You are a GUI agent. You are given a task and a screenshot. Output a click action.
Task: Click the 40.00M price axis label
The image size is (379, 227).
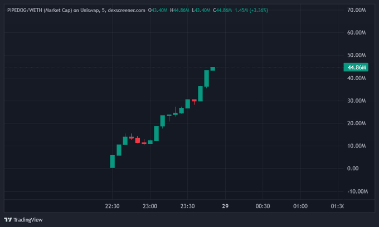tap(356, 78)
